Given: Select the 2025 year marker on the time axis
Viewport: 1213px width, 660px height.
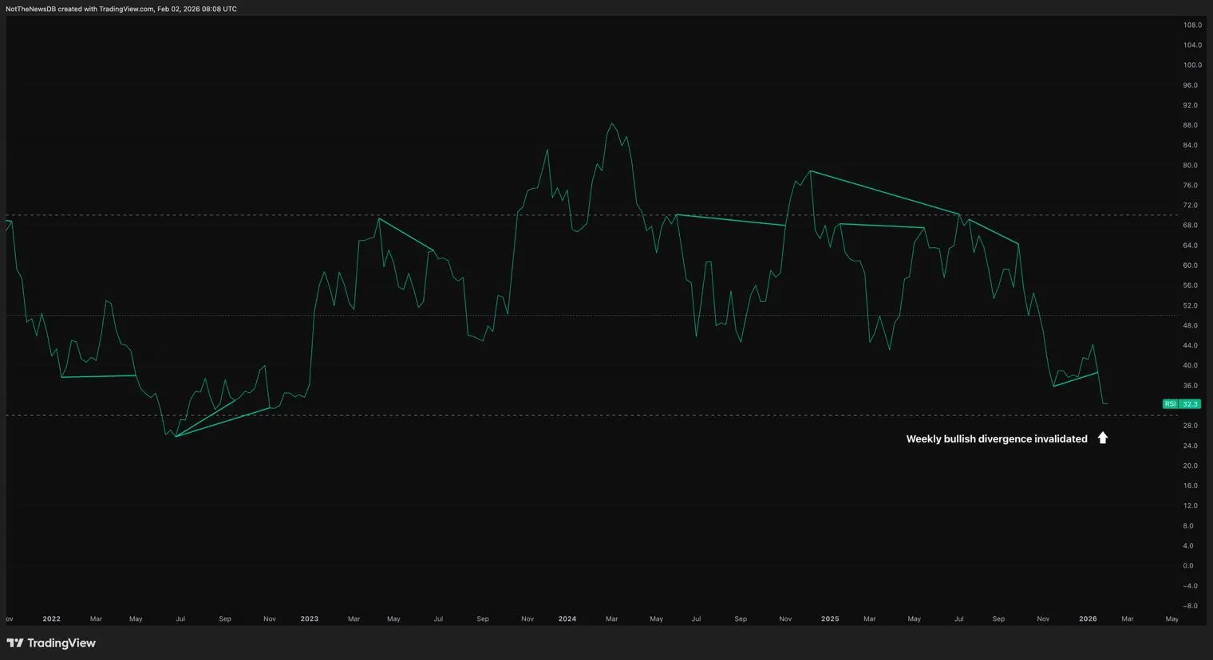Looking at the screenshot, I should (830, 619).
